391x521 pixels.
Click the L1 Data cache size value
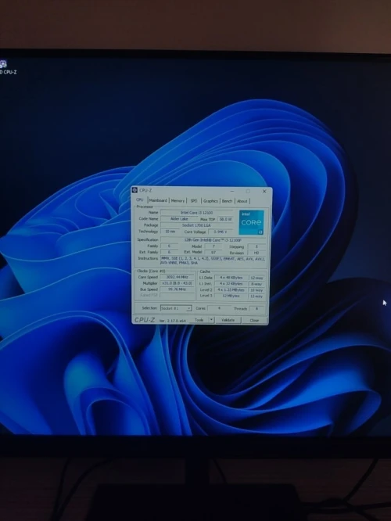231,278
